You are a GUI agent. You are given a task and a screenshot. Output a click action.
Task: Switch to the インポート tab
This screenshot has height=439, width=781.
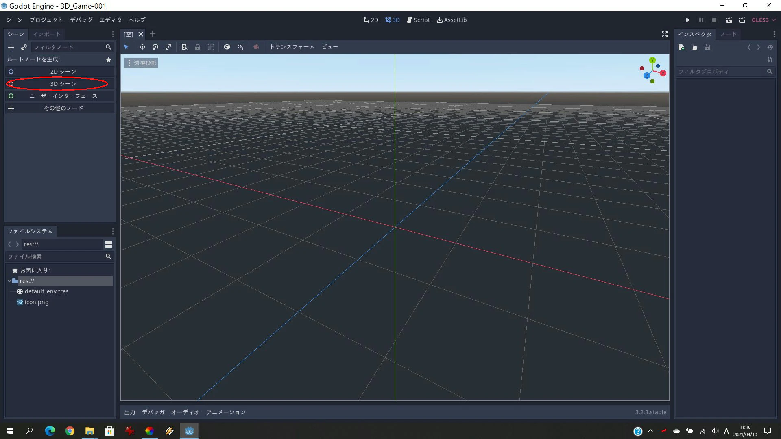click(47, 34)
